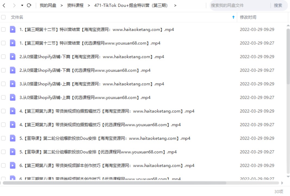The width and height of the screenshot is (290, 196).
Task: Select file 2.从0搭建Shopify店铺-下篇 haitaoketang.com
Action: tap(92, 57)
